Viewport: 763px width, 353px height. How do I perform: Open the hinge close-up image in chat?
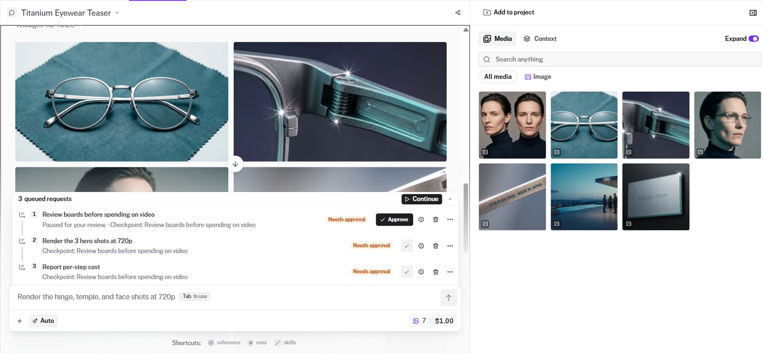[340, 102]
